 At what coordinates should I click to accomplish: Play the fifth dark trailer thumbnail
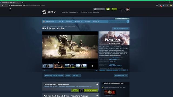pyautogui.click(x=92, y=66)
